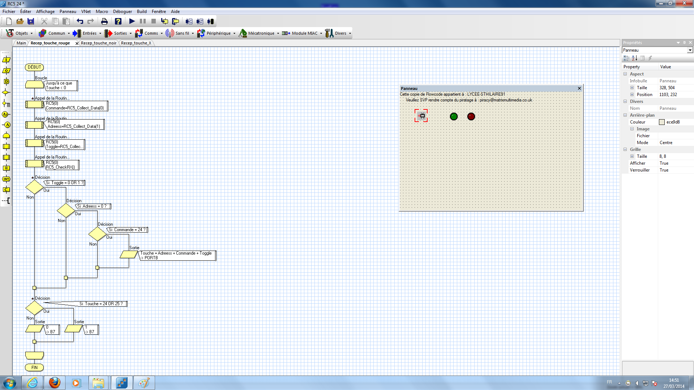Open the Déboguer menu

coord(122,11)
